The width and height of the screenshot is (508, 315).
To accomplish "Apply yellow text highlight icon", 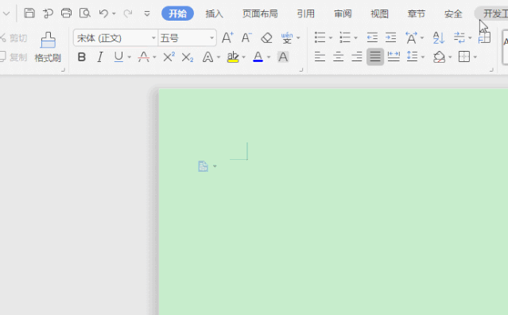I will tap(233, 57).
